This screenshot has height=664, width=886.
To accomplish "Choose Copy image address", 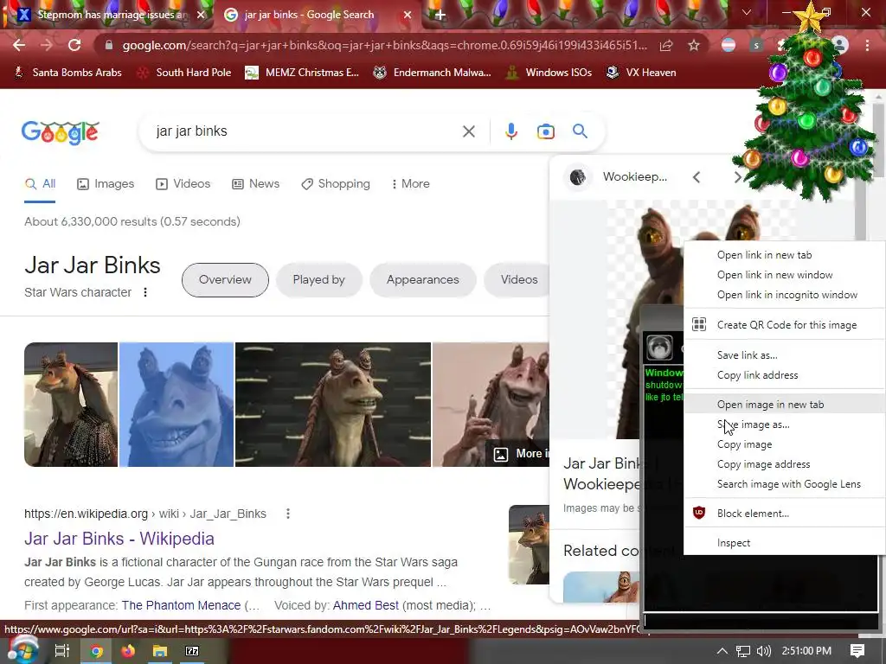I will tap(784, 464).
